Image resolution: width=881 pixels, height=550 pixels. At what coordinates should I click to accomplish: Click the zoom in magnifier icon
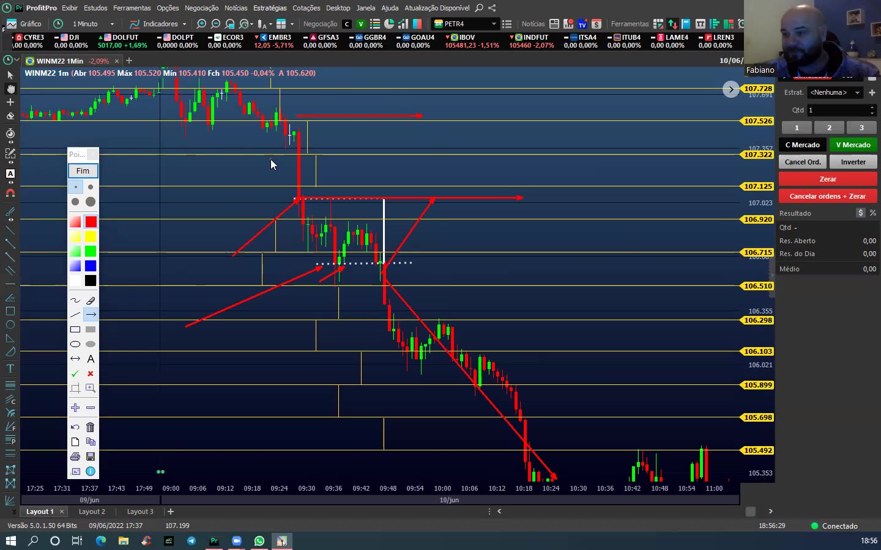[x=201, y=24]
